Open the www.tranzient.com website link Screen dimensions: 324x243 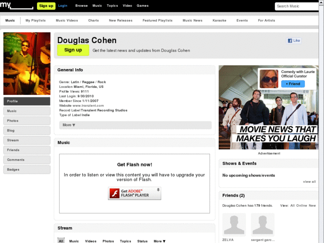coord(88,106)
